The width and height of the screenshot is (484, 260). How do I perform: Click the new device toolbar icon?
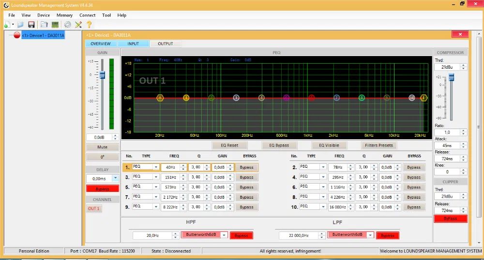coord(7,25)
